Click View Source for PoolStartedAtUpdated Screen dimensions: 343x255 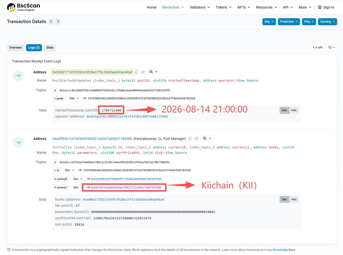(248, 81)
